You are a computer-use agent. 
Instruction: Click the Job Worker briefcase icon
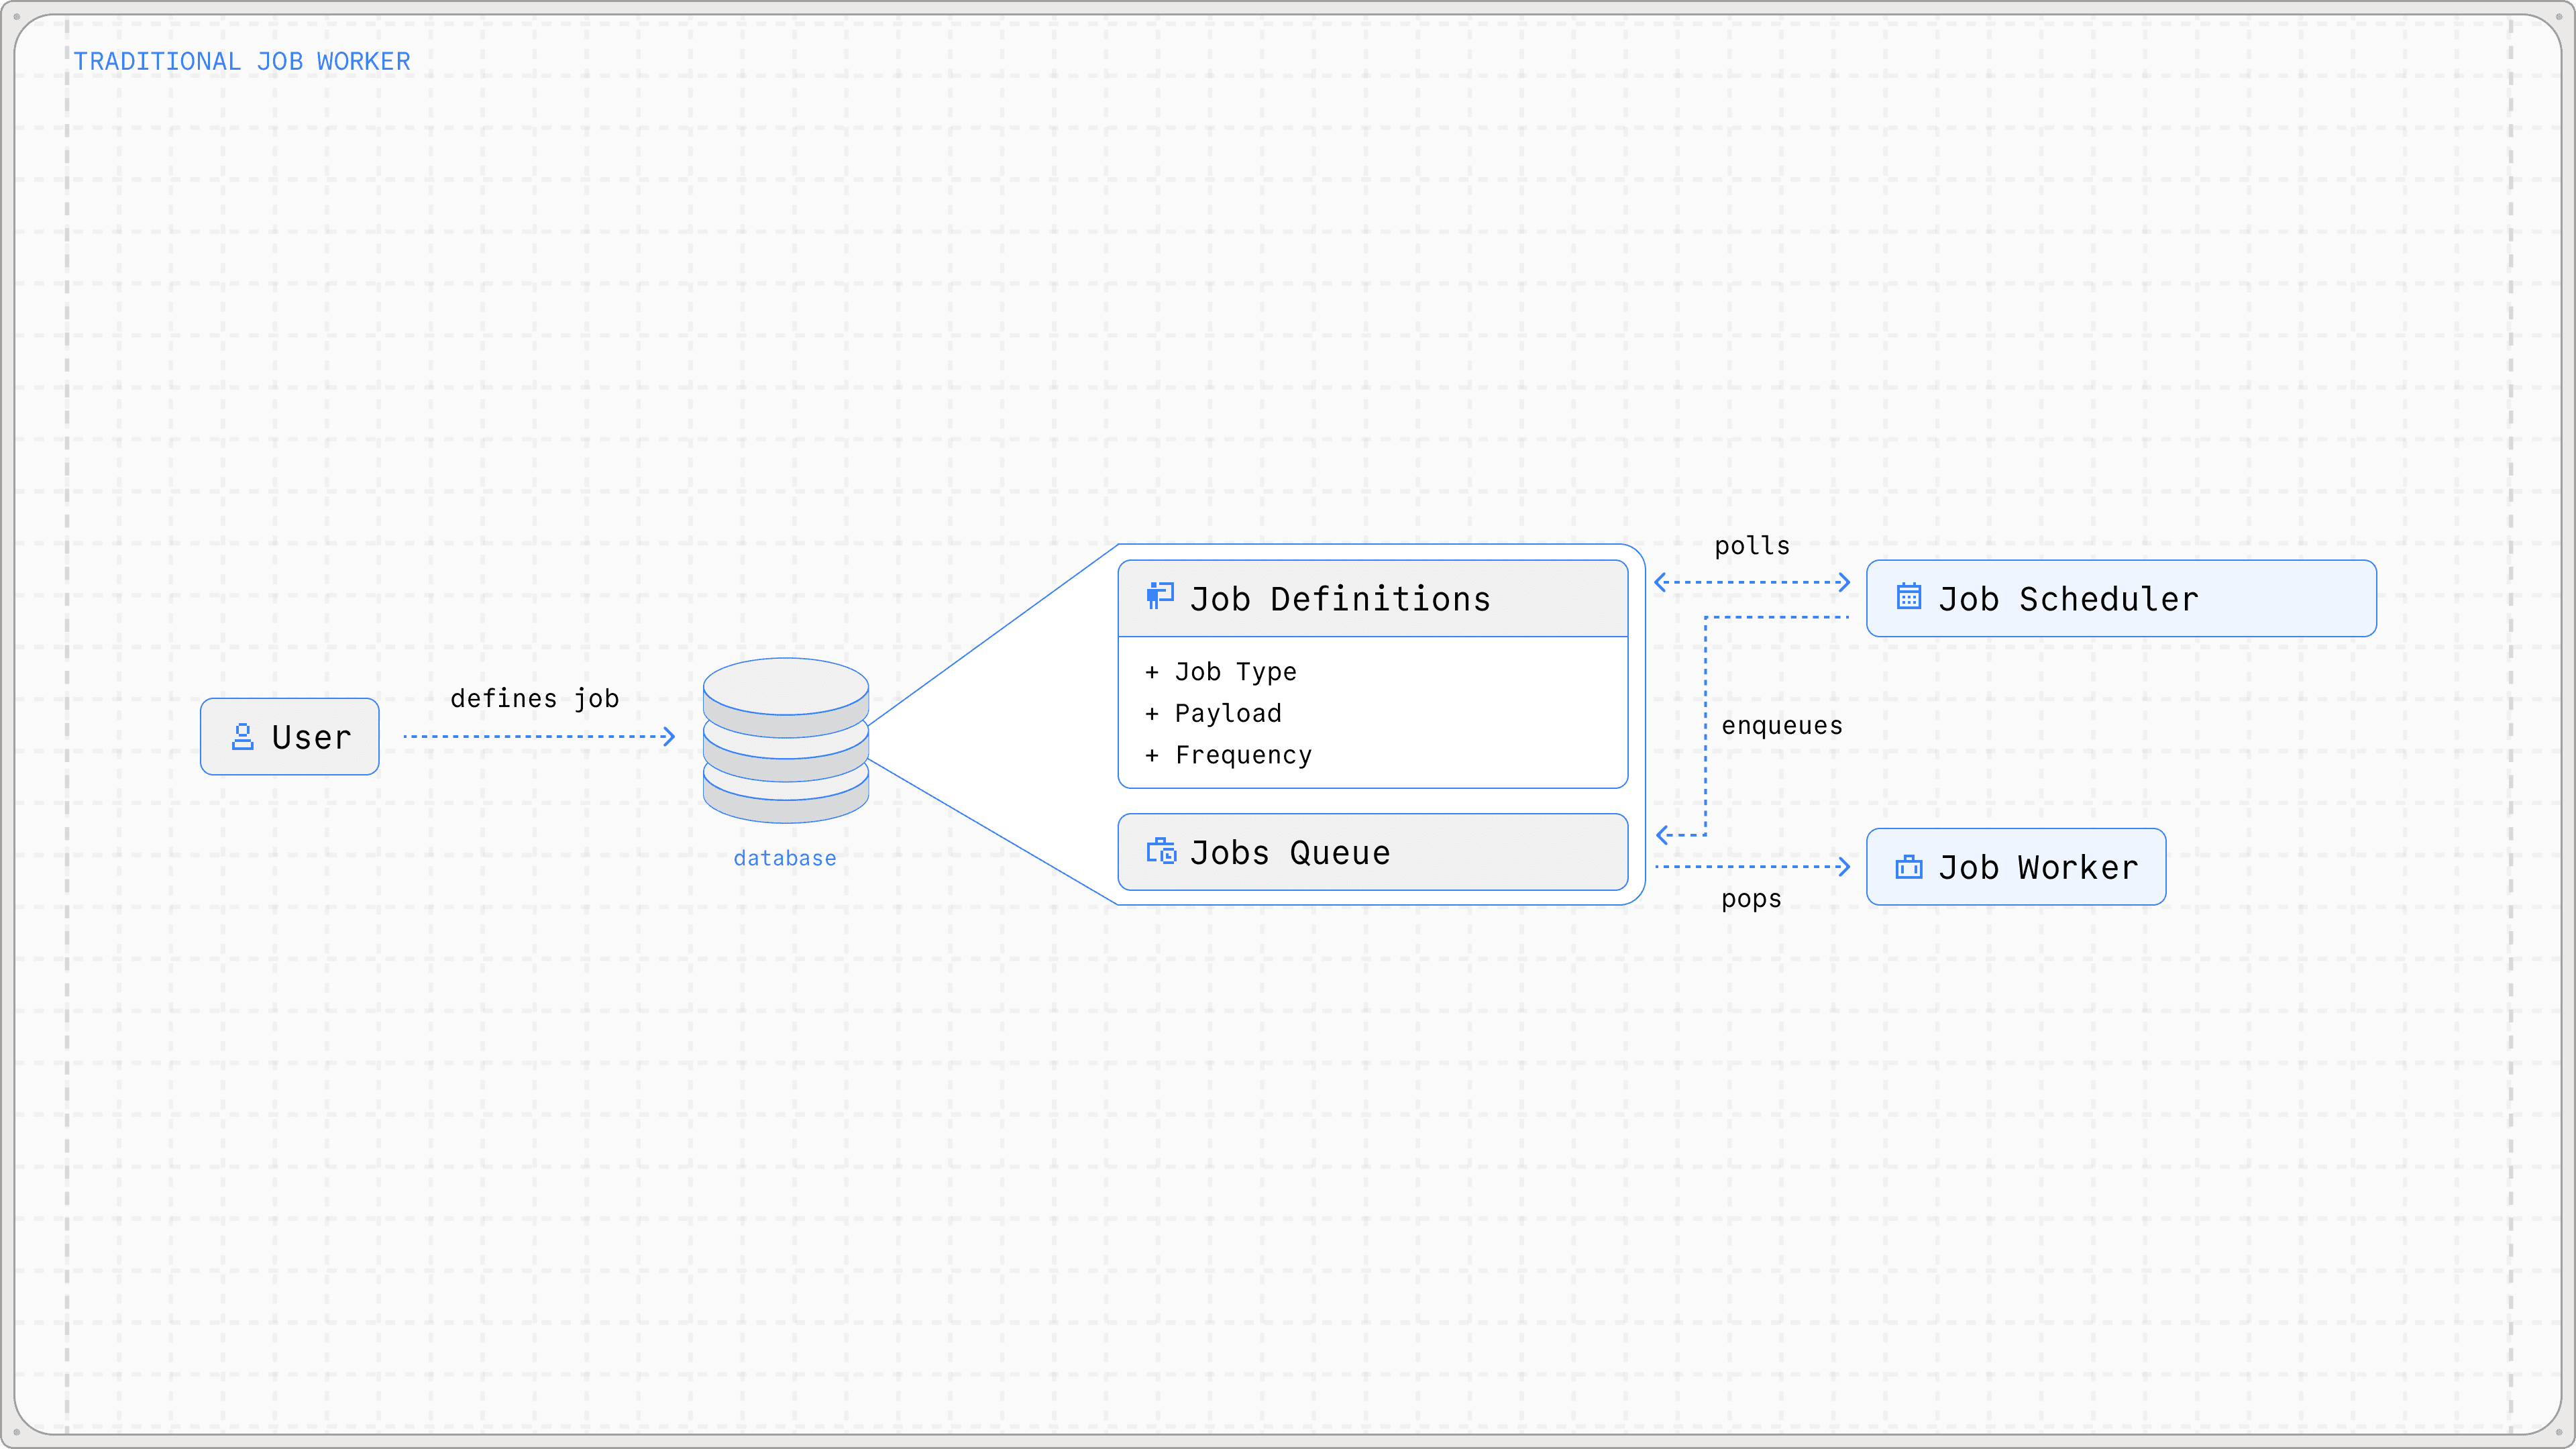[x=1908, y=867]
